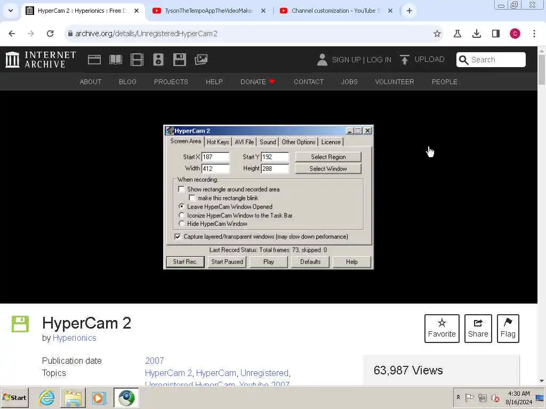Open Chrome three-dot menu

[x=534, y=34]
